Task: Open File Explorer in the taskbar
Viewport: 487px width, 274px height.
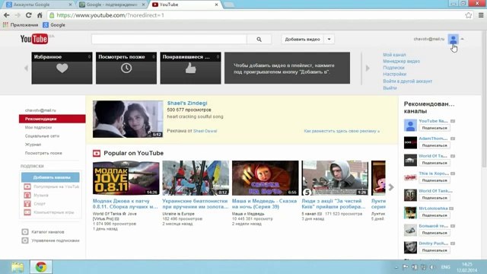Action: click(x=18, y=267)
